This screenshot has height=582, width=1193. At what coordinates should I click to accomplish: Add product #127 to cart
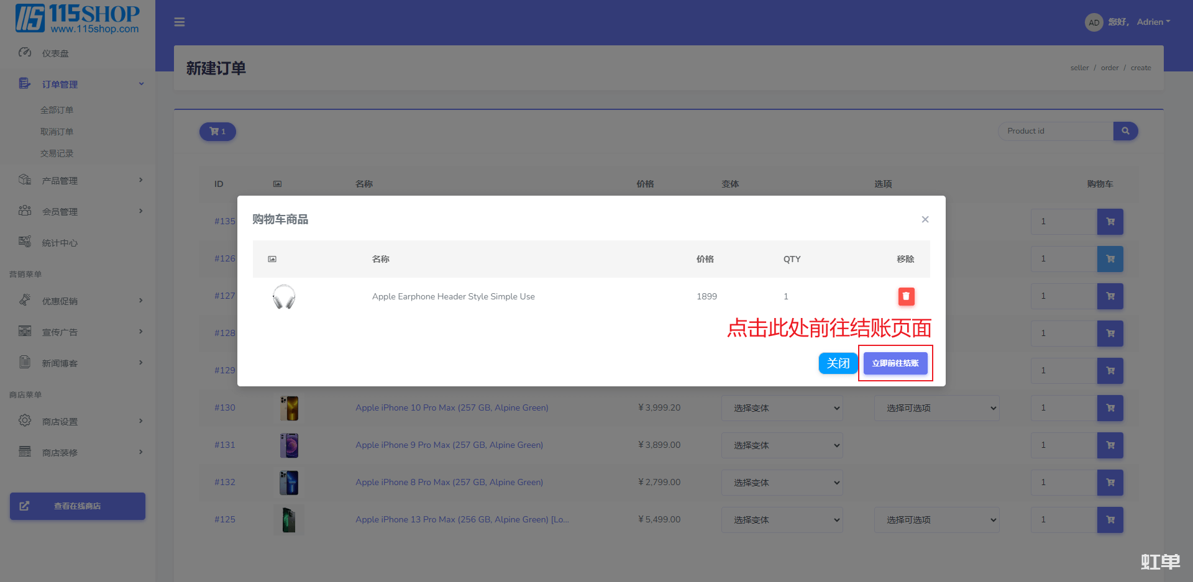(x=1110, y=296)
